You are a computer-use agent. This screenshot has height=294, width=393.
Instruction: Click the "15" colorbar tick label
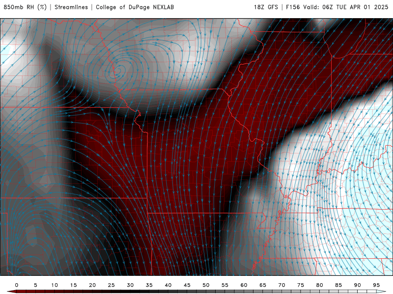pos(73,285)
